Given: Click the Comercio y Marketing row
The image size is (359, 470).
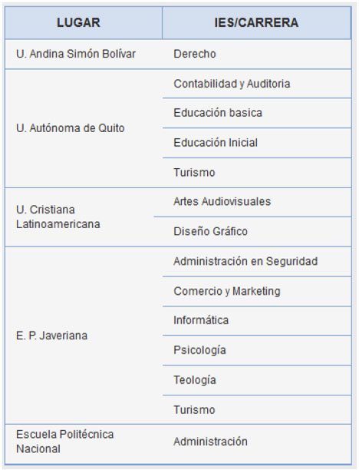Looking at the screenshot, I should tap(257, 291).
